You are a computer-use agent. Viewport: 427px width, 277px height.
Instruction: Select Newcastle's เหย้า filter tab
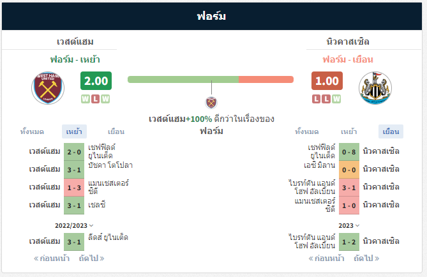coord(349,131)
